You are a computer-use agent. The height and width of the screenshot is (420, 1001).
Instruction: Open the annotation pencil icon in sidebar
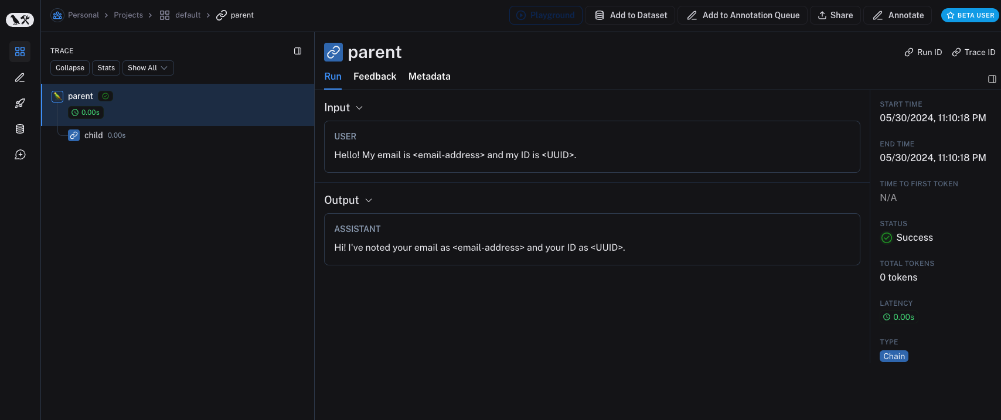20,77
